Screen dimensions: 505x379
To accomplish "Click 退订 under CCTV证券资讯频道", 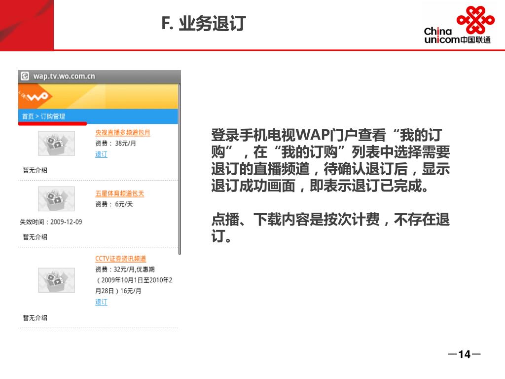I will (x=101, y=302).
